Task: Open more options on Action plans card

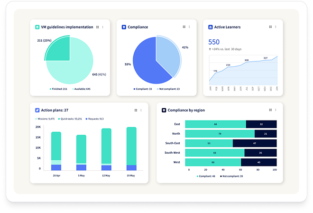Action: (x=140, y=110)
